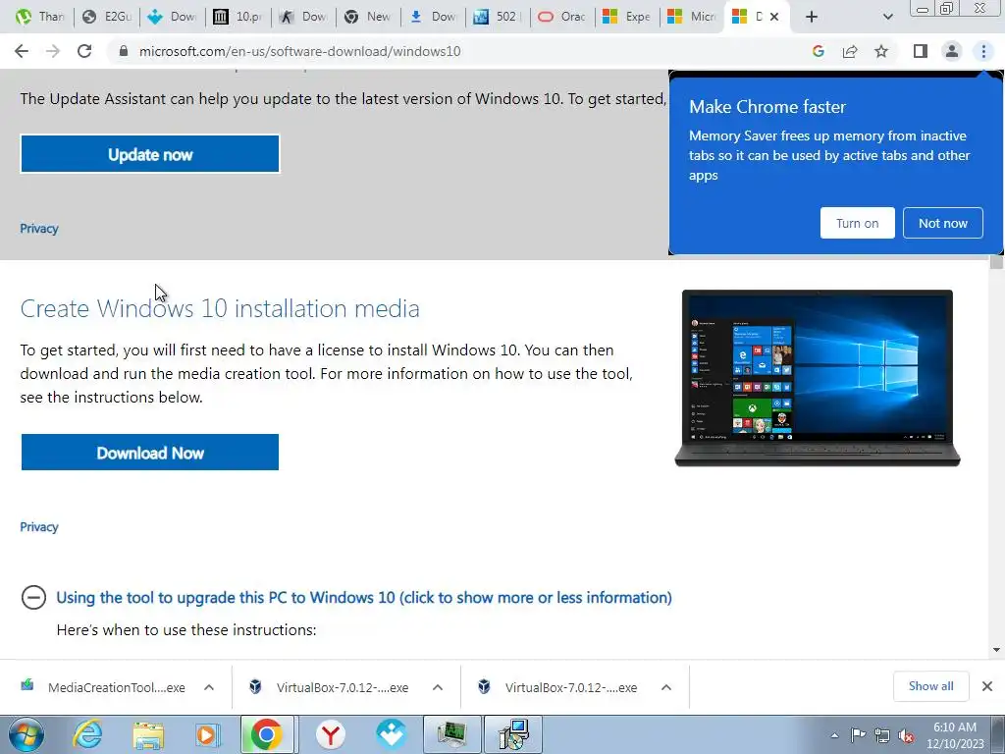This screenshot has height=754, width=1005.
Task: Show all downloads
Action: pyautogui.click(x=930, y=686)
